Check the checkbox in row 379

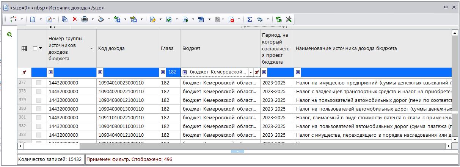point(39,100)
